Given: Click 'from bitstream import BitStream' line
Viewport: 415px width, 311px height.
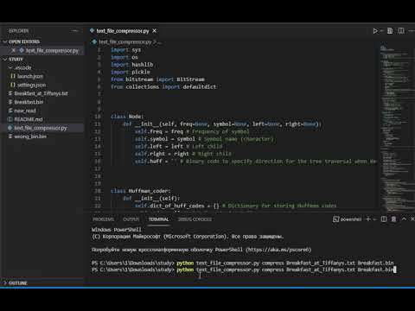Looking at the screenshot, I should [x=157, y=79].
